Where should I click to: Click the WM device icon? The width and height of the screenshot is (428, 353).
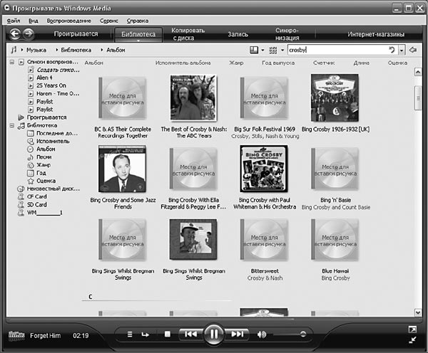click(x=21, y=213)
